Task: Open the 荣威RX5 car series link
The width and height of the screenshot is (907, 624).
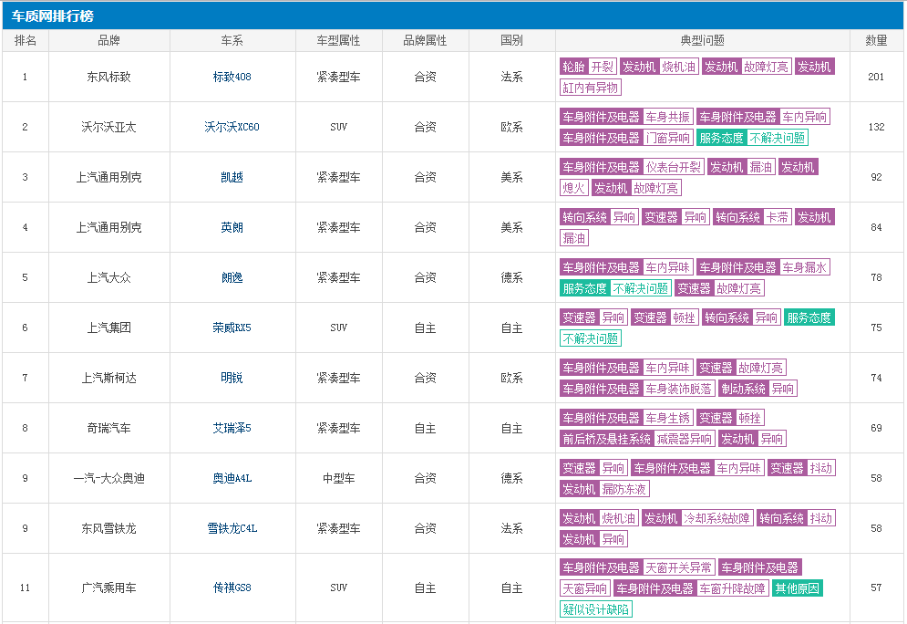Action: [x=232, y=328]
